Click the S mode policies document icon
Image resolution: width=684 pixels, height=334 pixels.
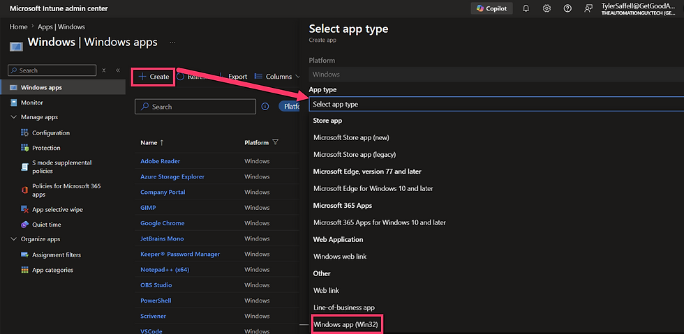tap(24, 167)
